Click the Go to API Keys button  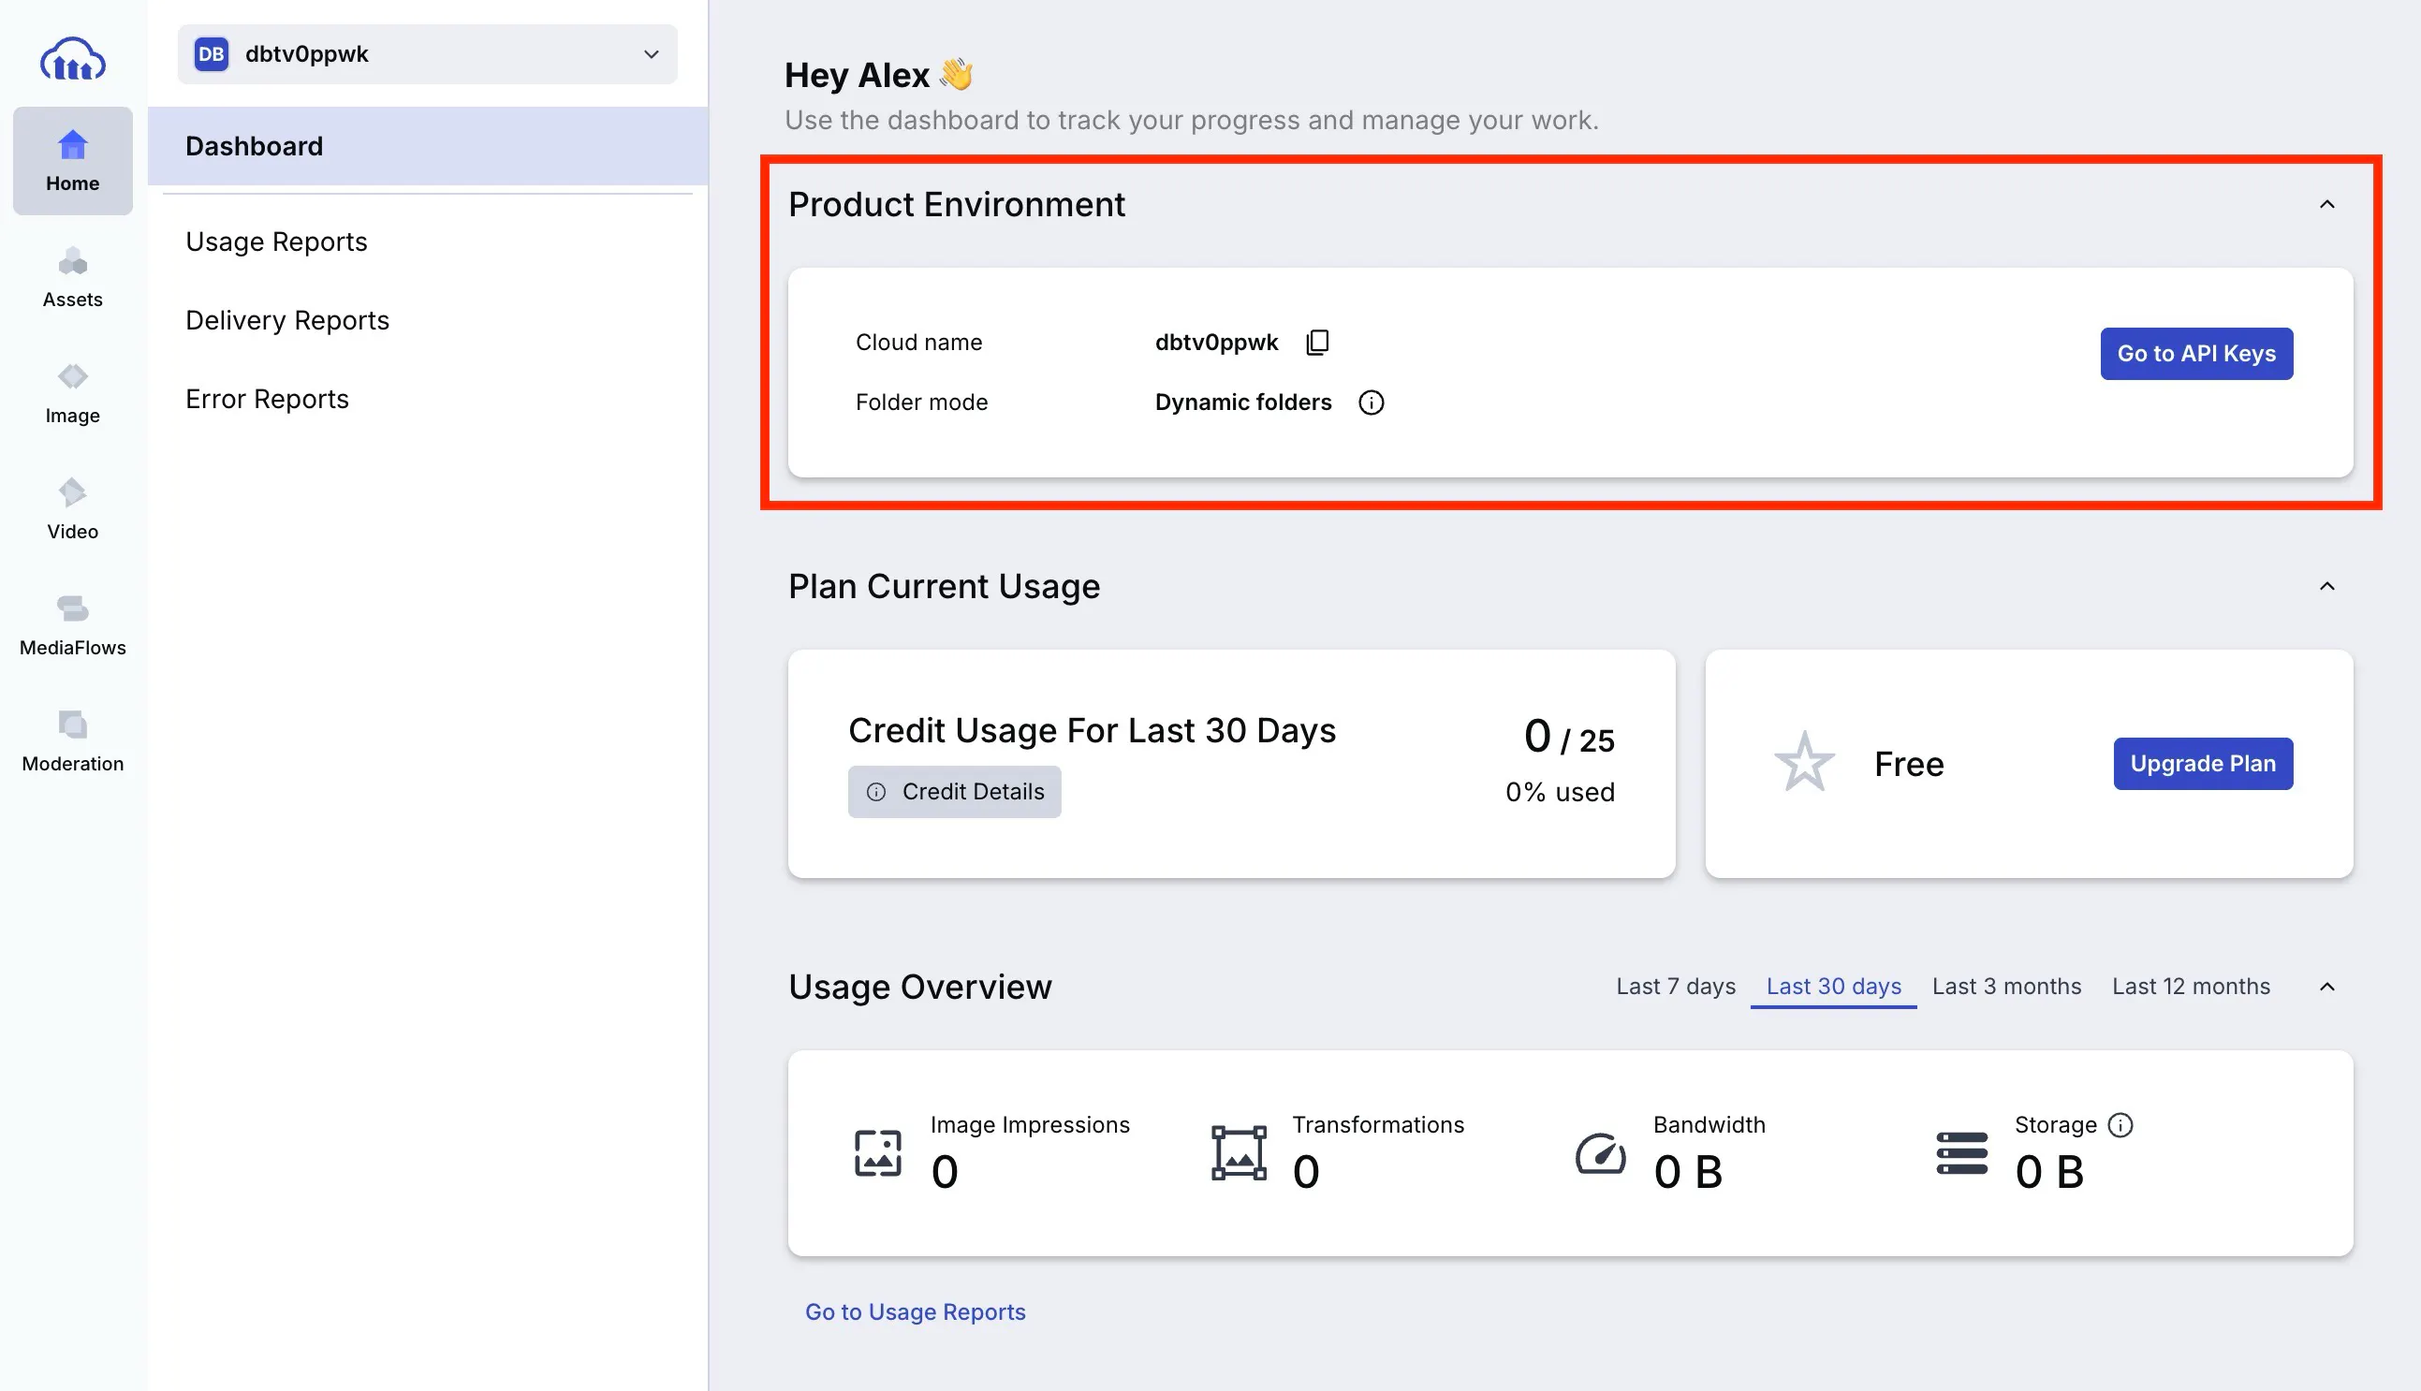point(2195,354)
